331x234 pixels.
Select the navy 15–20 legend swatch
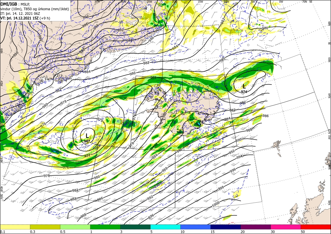click(x=226, y=227)
